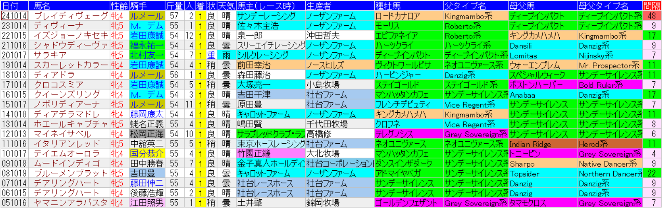The image size is (662, 208).
Task: Click horse name ブレイディヴェーグ
Action: (x=69, y=16)
